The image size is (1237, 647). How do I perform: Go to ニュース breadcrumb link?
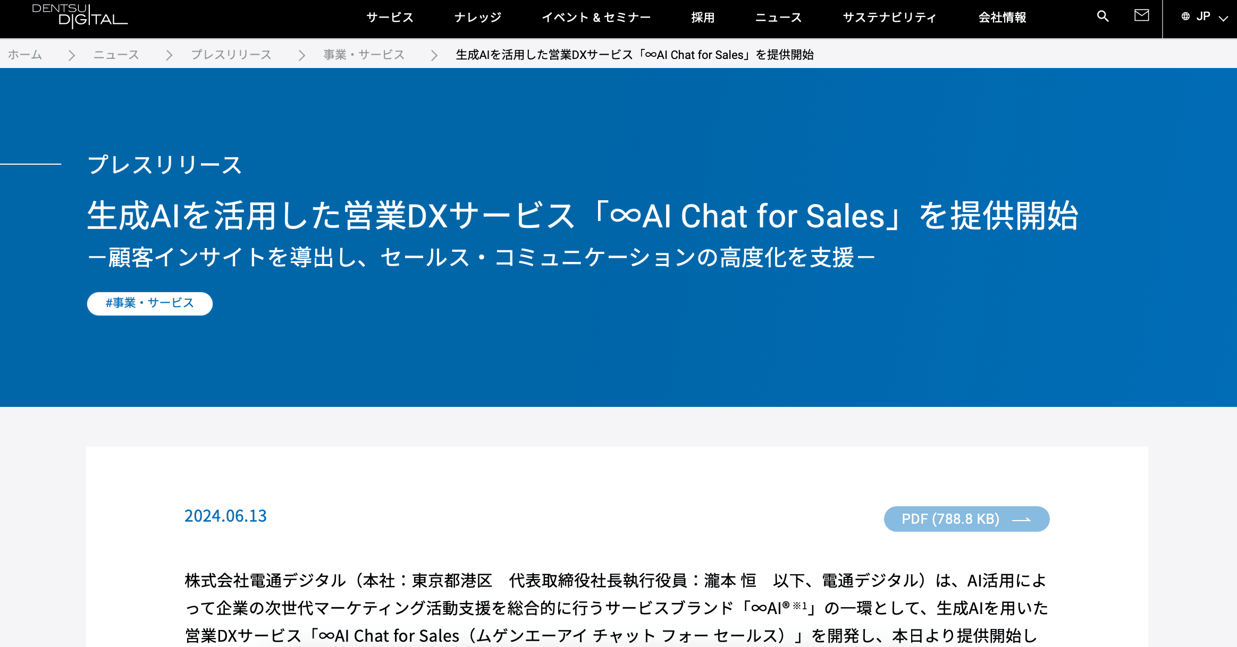[116, 55]
